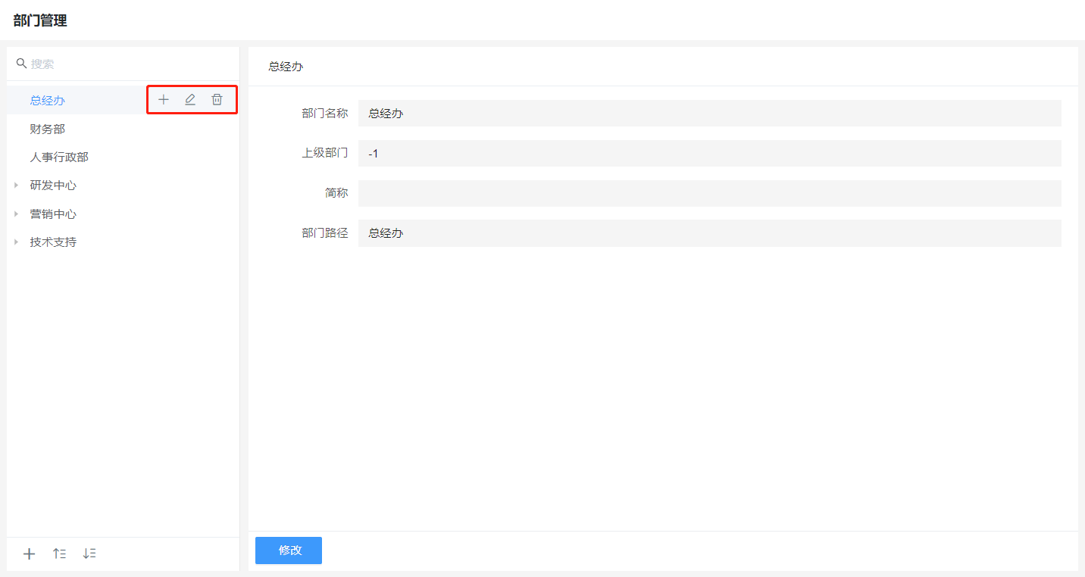Click the plus icon beside 总经办

coord(164,100)
